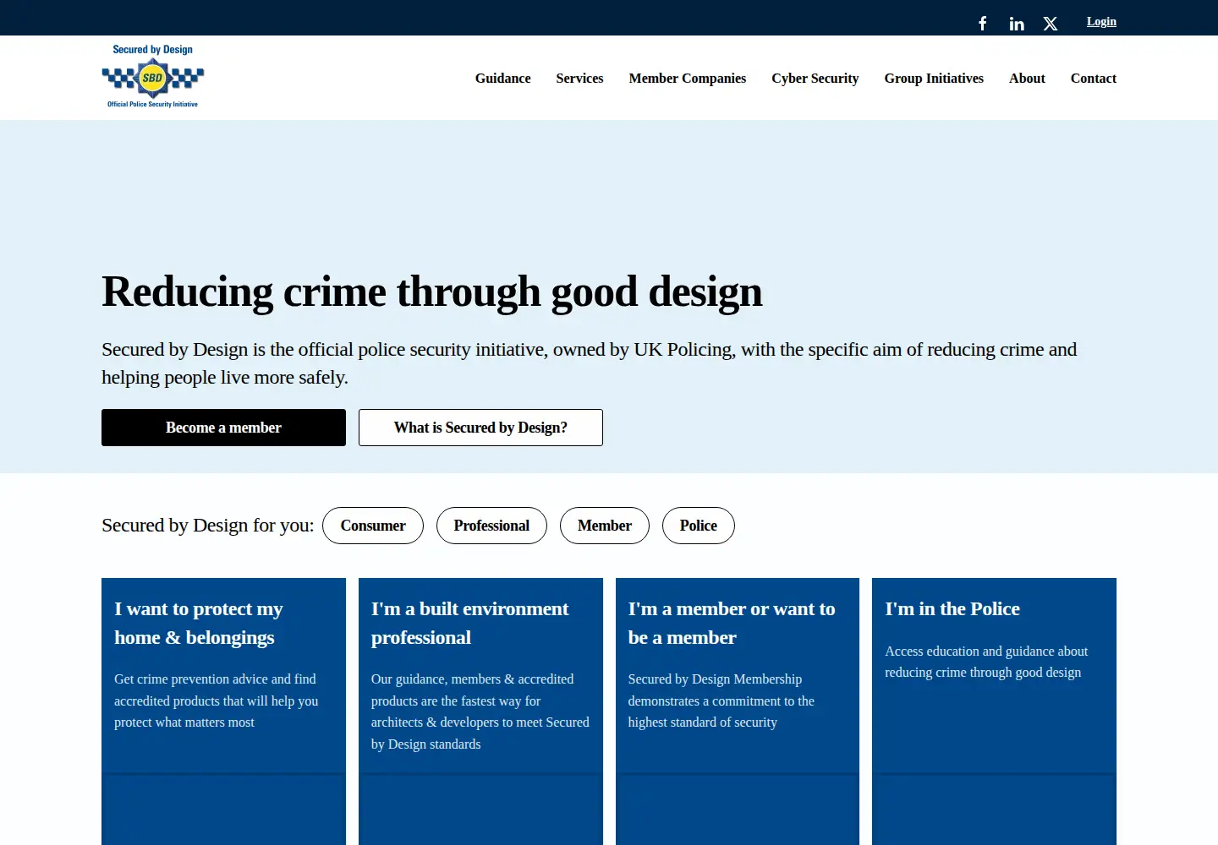1218x845 pixels.
Task: Click the 'Reducing crime through good design' heading
Action: click(x=432, y=292)
